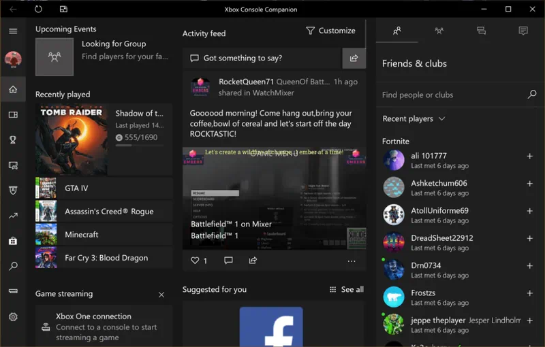Share the RocketQueen71 post using share icon
The height and width of the screenshot is (347, 545).
pyautogui.click(x=253, y=261)
